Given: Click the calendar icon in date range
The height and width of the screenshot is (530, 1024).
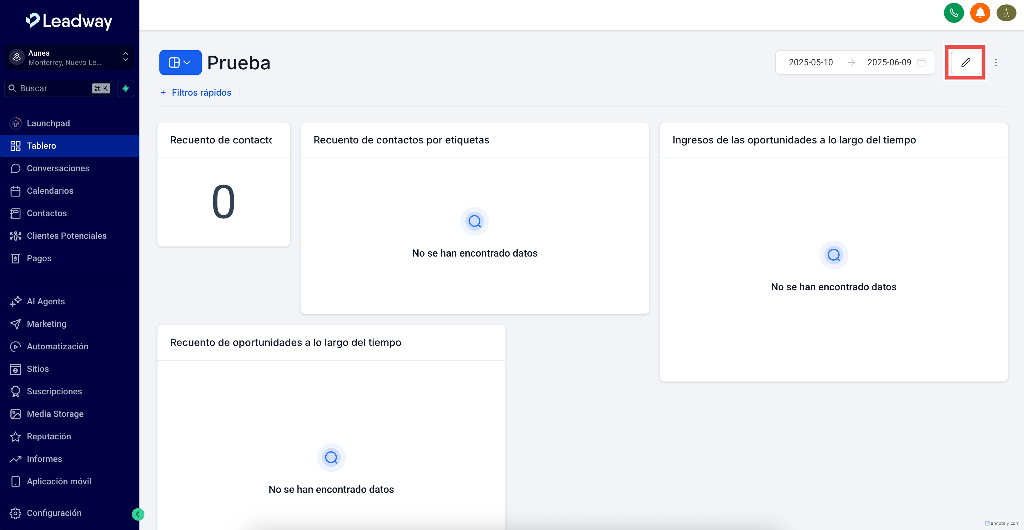Looking at the screenshot, I should (921, 62).
